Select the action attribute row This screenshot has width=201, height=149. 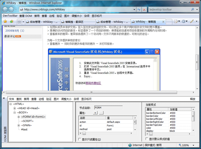click(106, 122)
